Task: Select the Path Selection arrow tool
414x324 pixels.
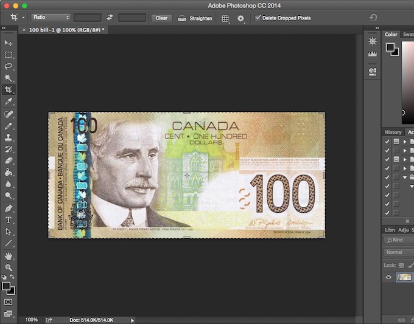Action: pyautogui.click(x=9, y=232)
